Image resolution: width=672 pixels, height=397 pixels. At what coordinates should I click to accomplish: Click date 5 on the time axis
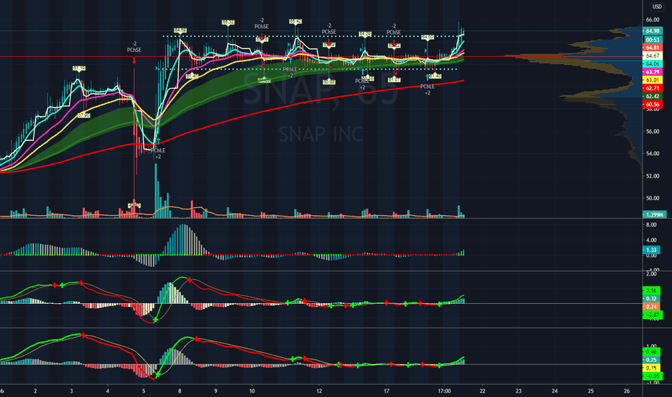pyautogui.click(x=143, y=391)
